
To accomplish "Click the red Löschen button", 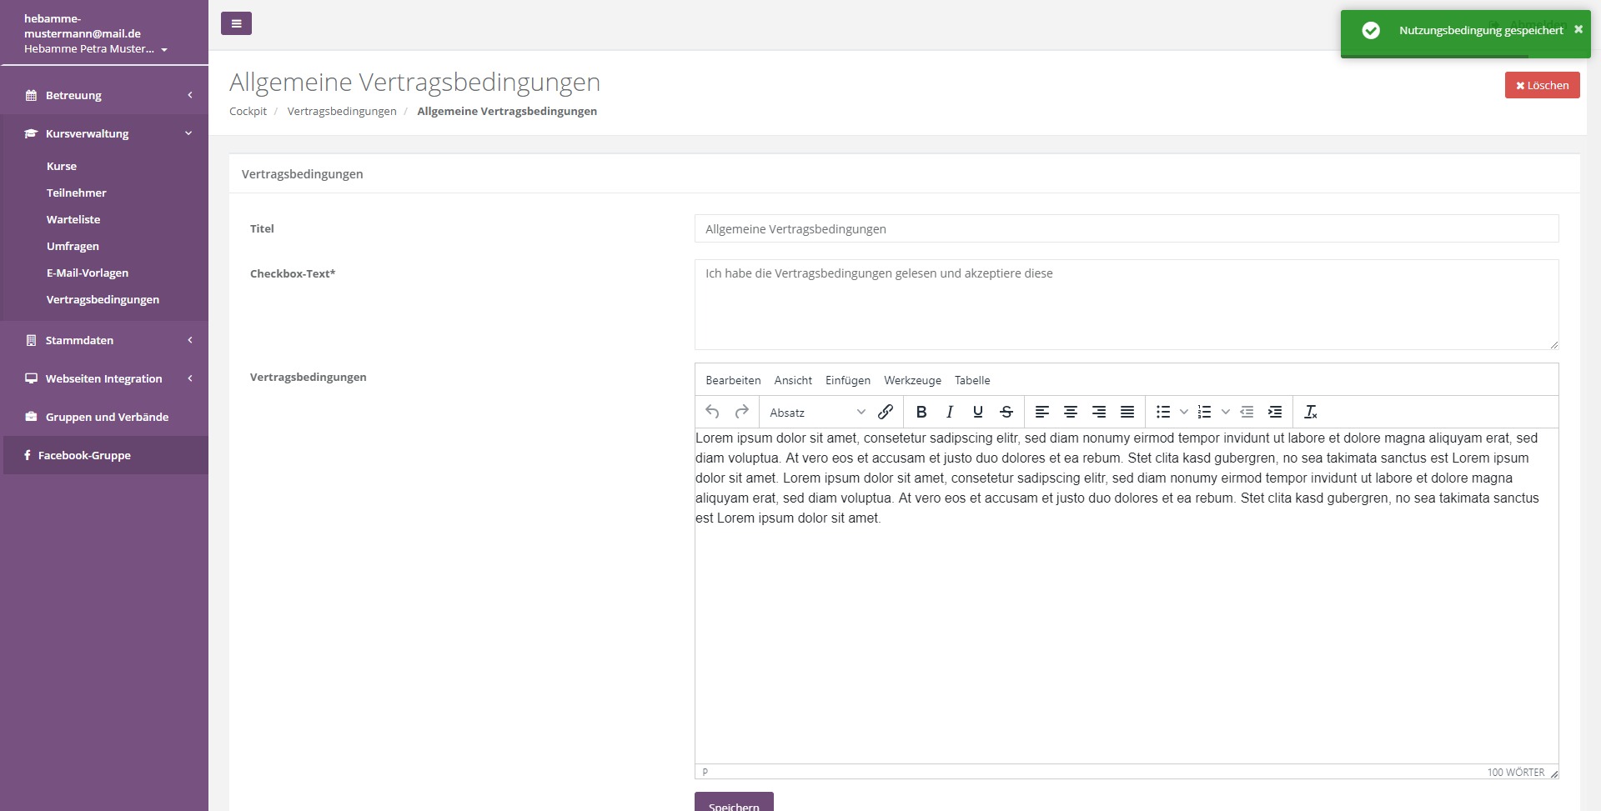I will pyautogui.click(x=1542, y=85).
